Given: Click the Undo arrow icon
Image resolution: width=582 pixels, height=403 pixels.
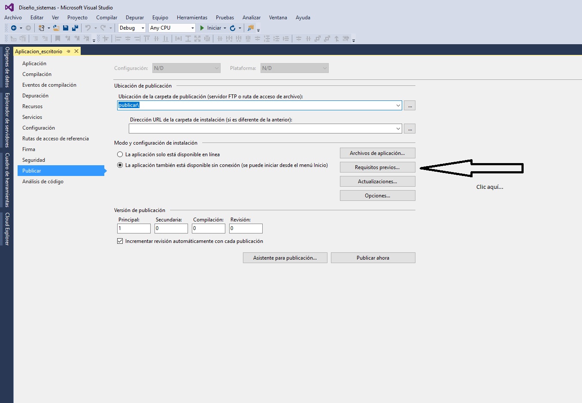Looking at the screenshot, I should tap(88, 28).
